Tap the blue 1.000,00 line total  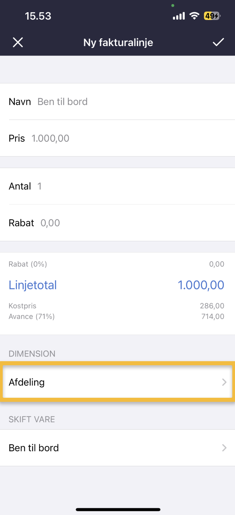pyautogui.click(x=201, y=285)
